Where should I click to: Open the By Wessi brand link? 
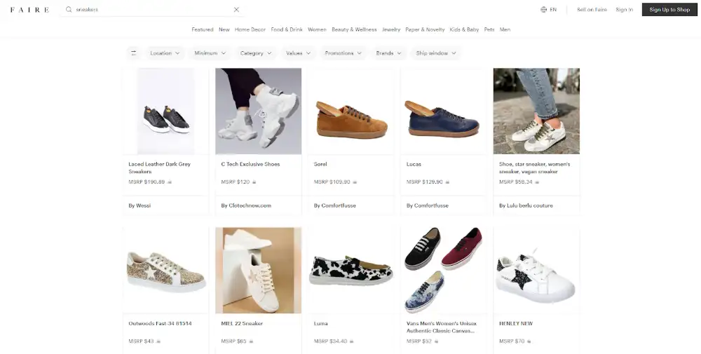pos(139,205)
